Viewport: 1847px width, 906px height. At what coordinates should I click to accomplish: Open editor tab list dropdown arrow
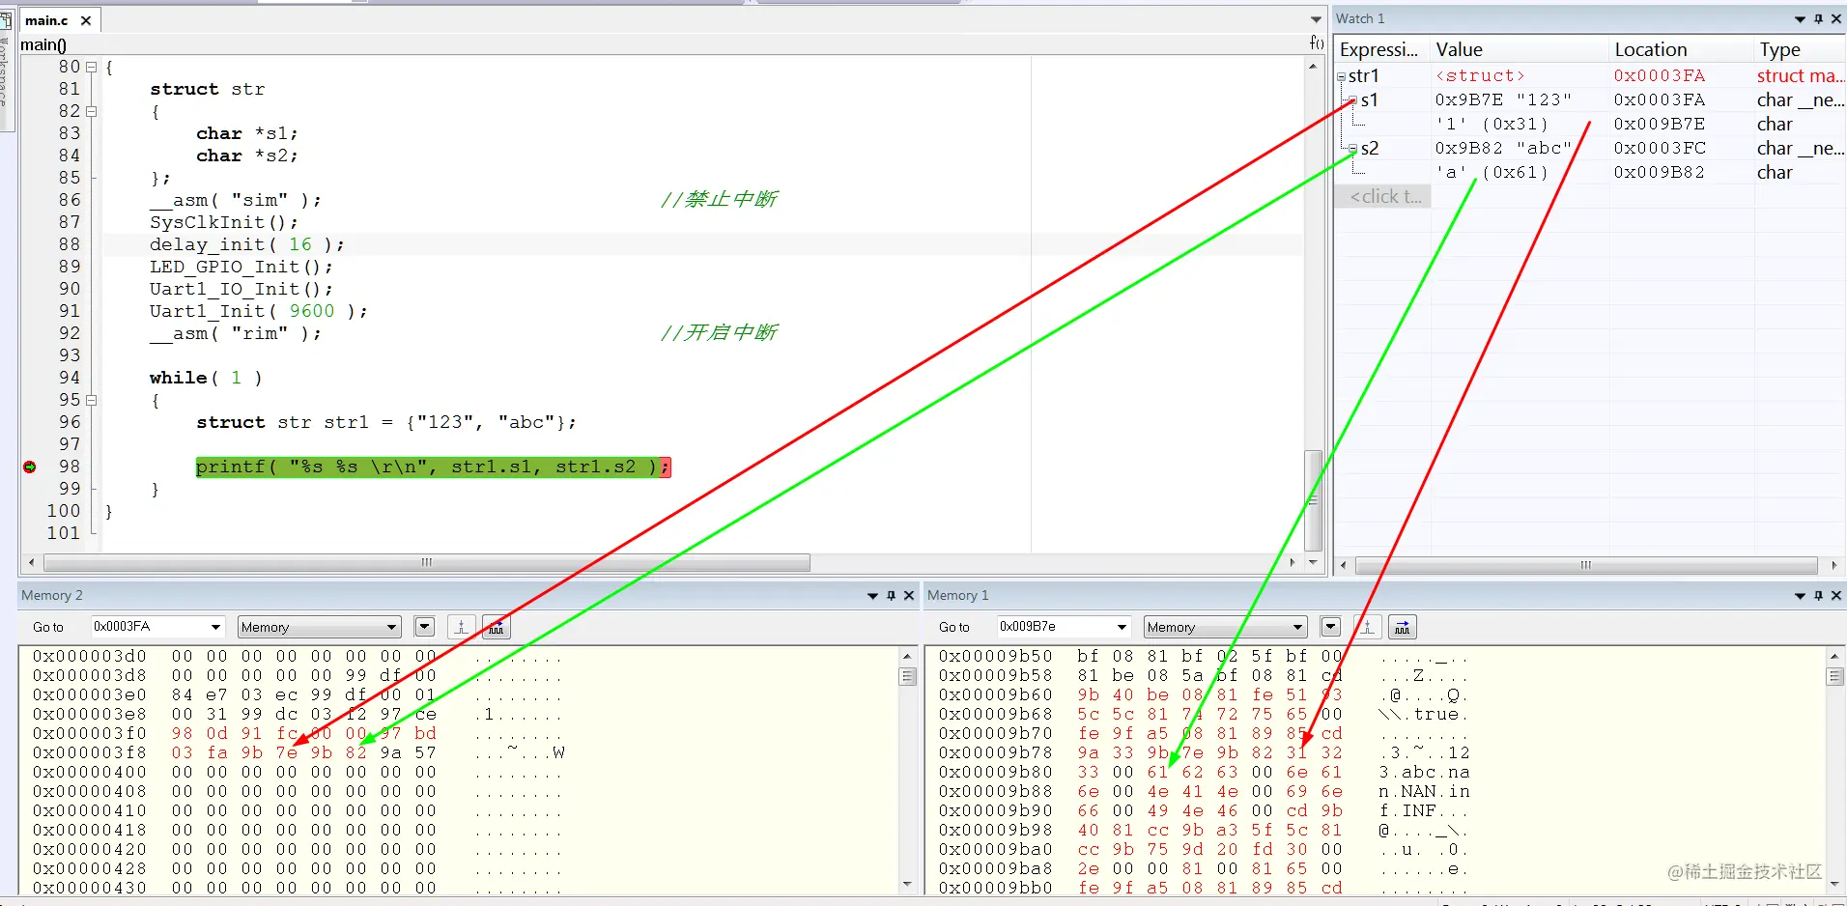point(1316,19)
